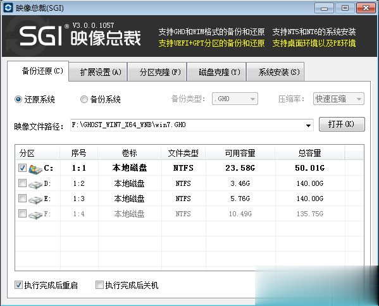
Task: Check the D: partition checkbox
Action: pos(23,183)
